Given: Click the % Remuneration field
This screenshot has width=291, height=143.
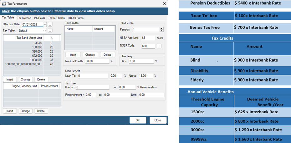Looking at the screenshot, I should pos(127,87).
